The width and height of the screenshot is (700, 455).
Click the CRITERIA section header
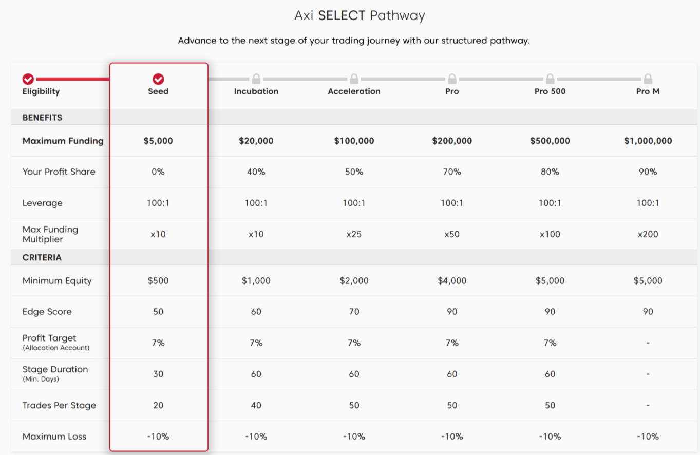point(42,257)
